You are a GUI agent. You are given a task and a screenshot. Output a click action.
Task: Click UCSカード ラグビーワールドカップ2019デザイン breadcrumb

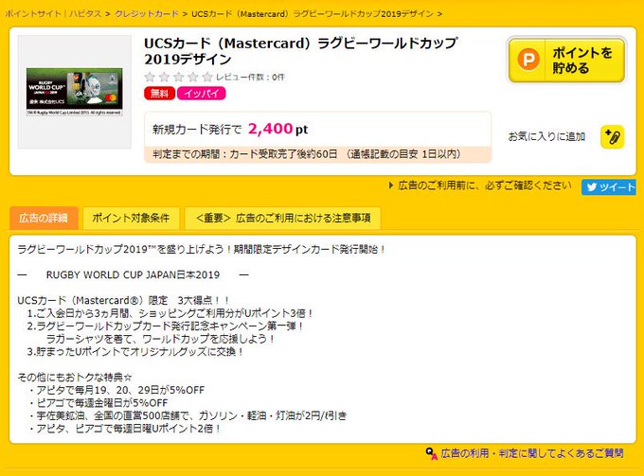click(x=313, y=13)
